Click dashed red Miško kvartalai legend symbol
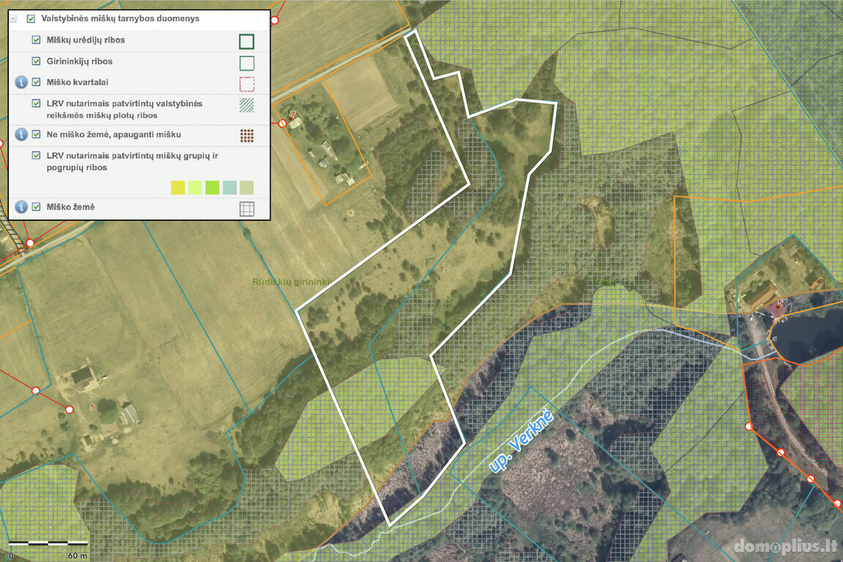This screenshot has height=562, width=843. click(247, 83)
